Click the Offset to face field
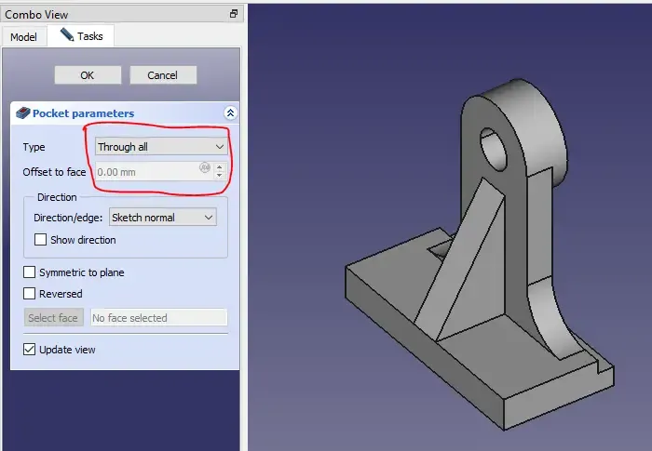The image size is (652, 451). pyautogui.click(x=161, y=171)
